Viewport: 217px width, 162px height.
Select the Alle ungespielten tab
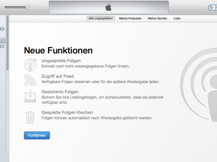[101, 18]
